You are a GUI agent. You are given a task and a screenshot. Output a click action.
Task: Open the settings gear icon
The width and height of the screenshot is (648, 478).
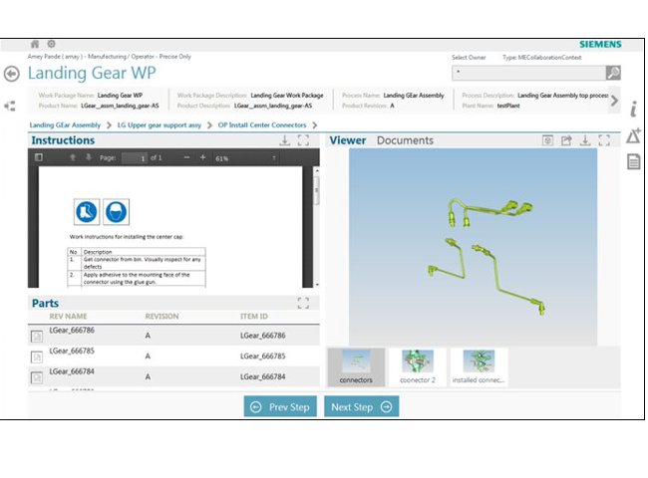point(51,44)
